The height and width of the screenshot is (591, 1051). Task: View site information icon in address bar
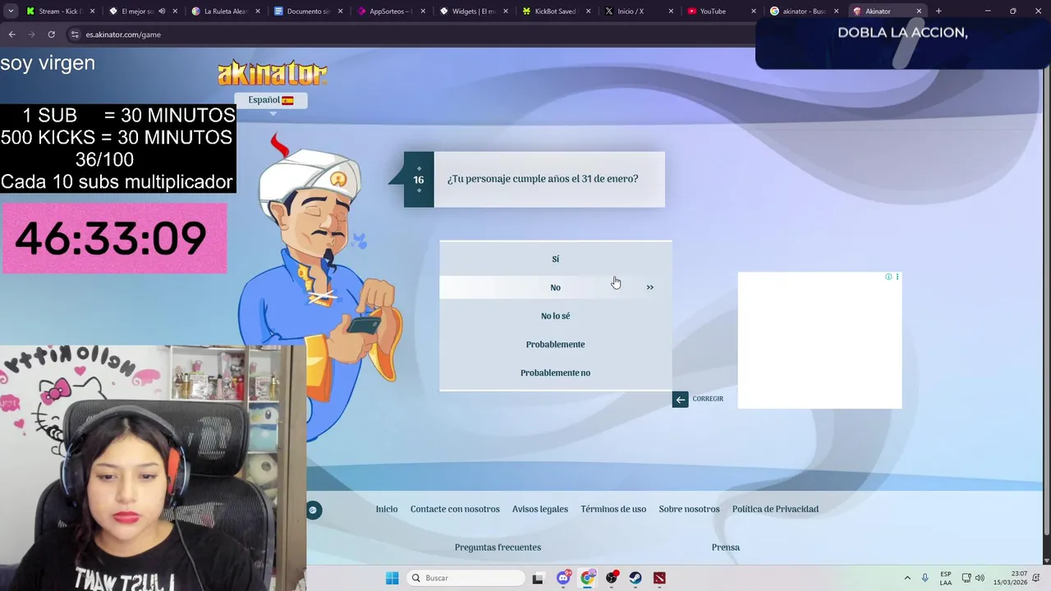click(75, 34)
